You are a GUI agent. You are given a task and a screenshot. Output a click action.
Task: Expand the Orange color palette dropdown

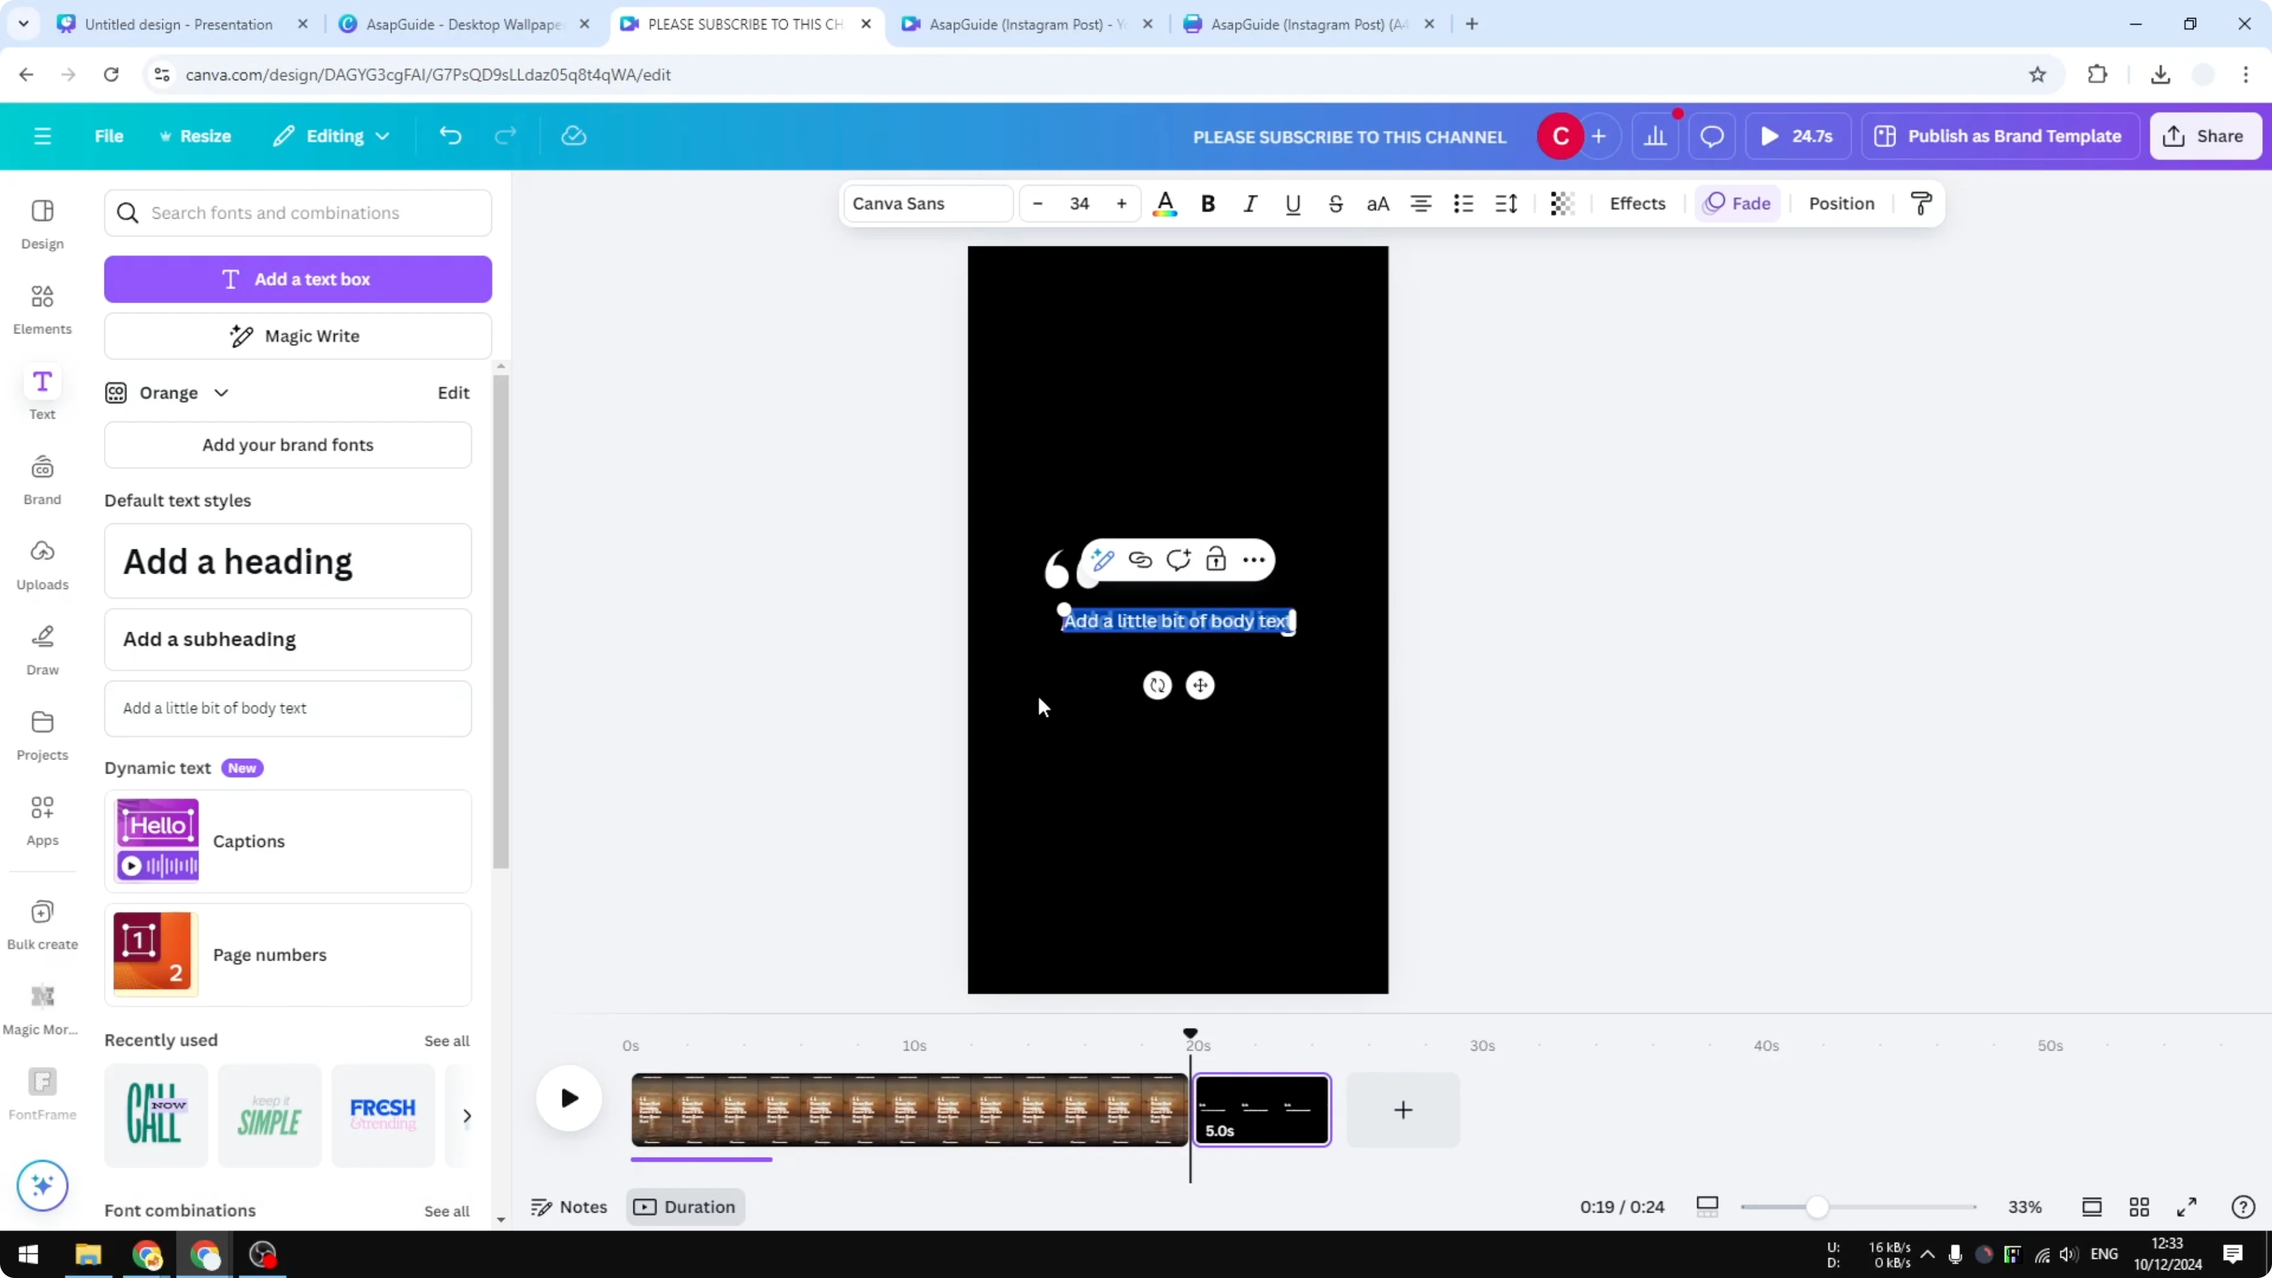(220, 393)
